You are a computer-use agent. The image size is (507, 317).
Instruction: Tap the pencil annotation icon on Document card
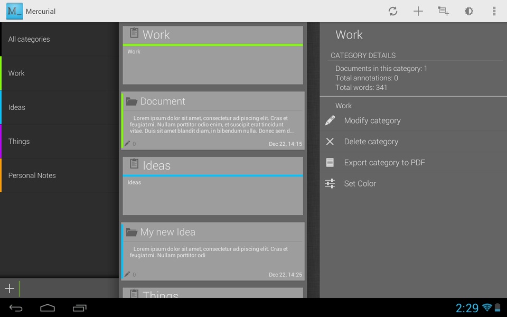coord(127,143)
